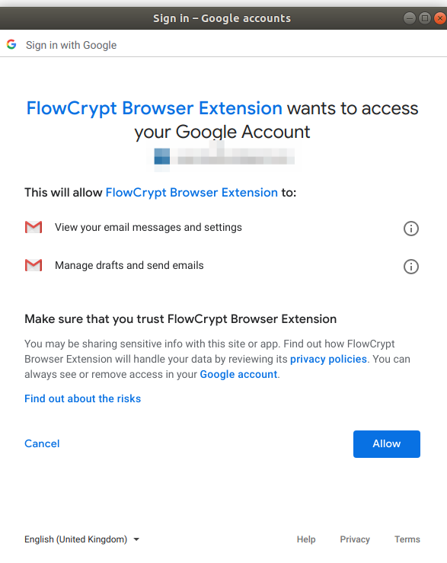
Task: Cancel the access request
Action: (x=42, y=444)
